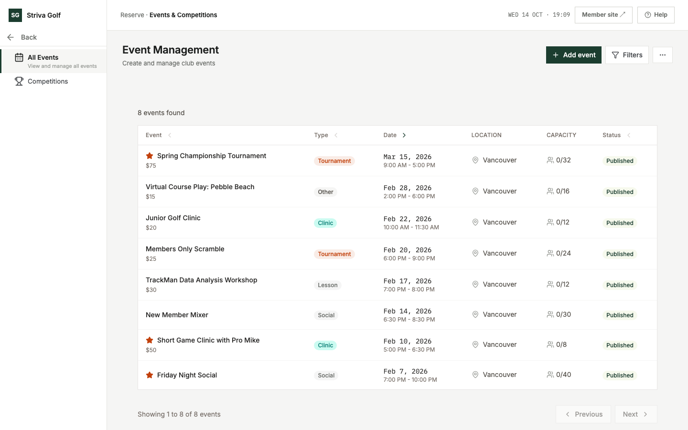Go to the Previous page

click(583, 414)
